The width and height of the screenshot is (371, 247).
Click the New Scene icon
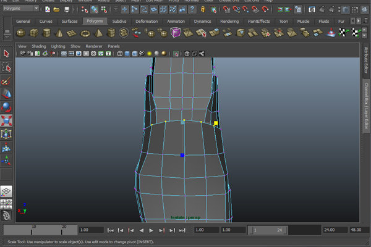[48, 9]
